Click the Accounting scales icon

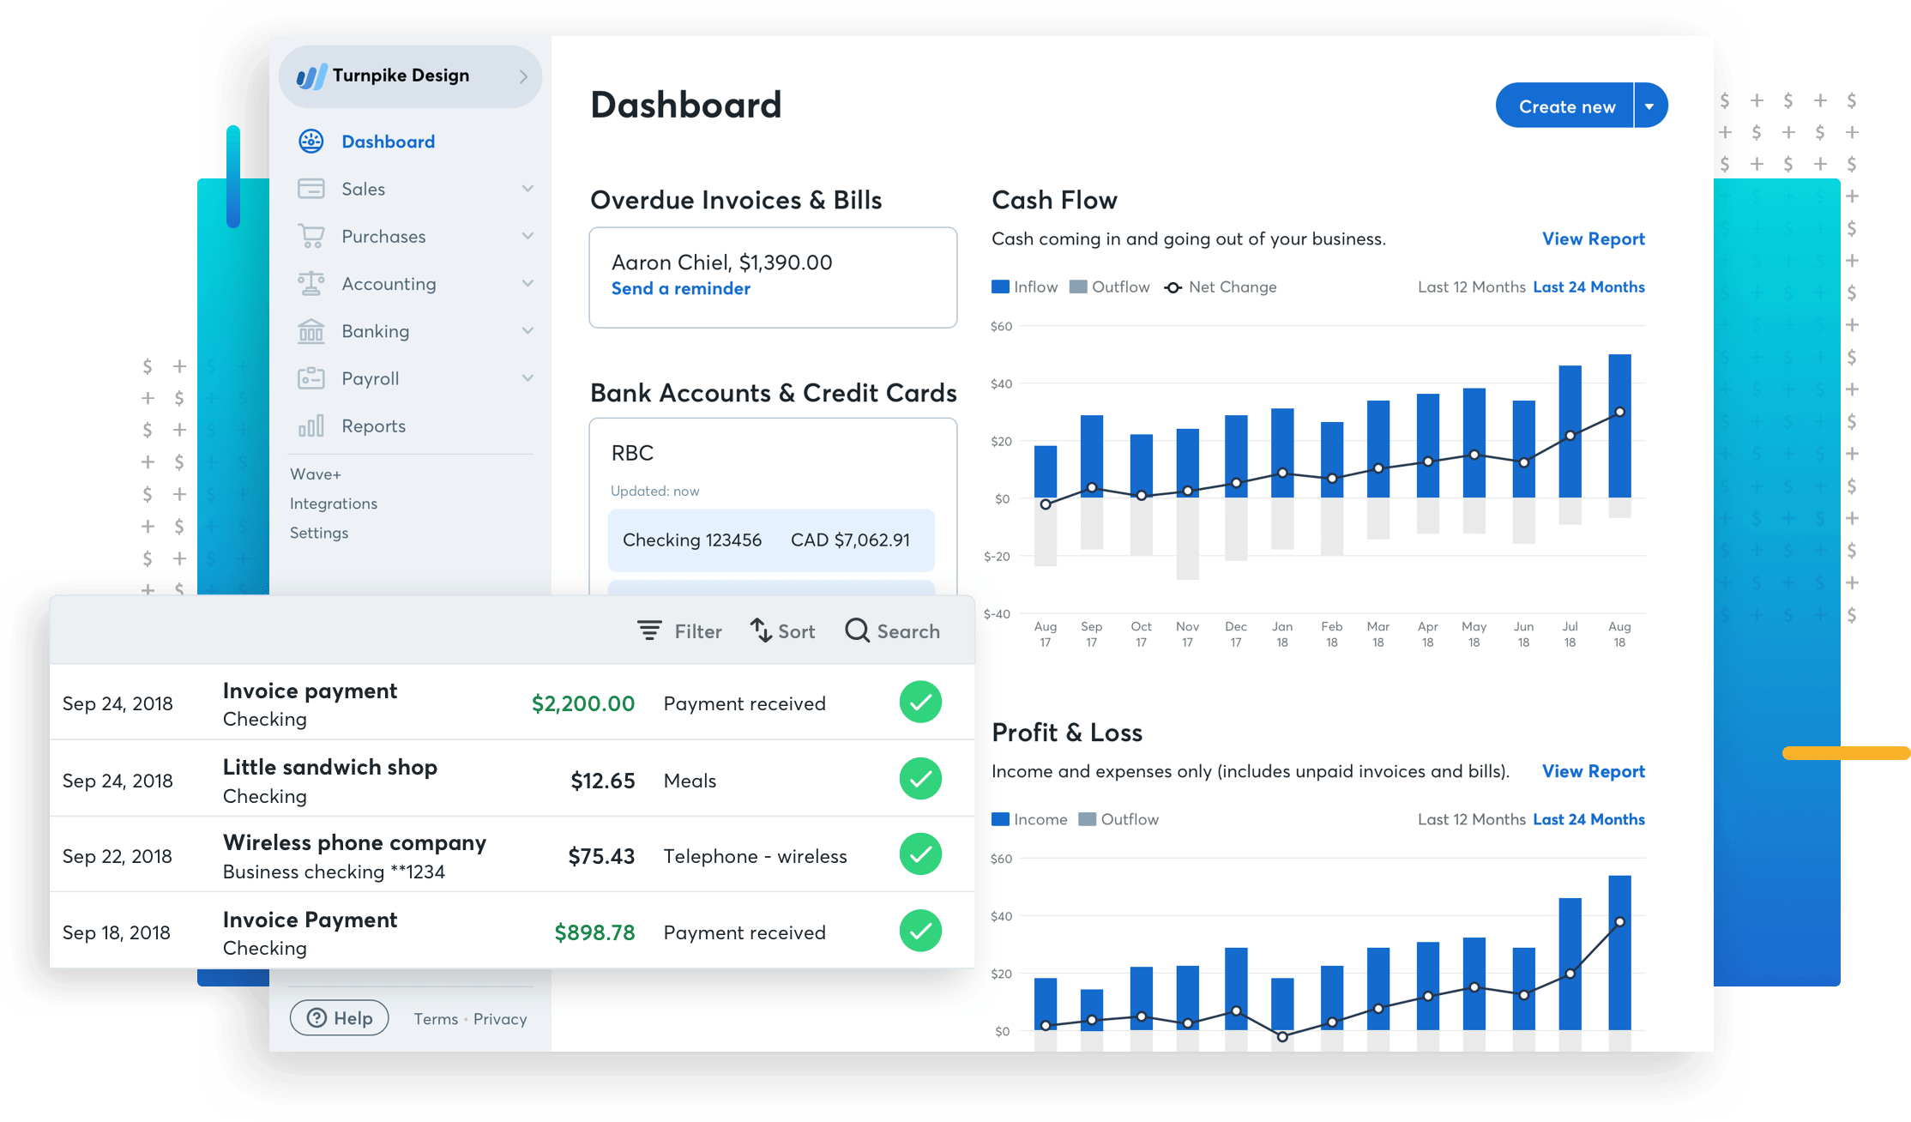(310, 283)
